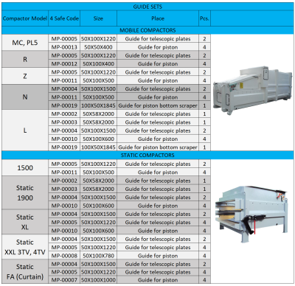
Task: Select the Static XXL 3TV, 4TV model cell
Action: point(25,247)
